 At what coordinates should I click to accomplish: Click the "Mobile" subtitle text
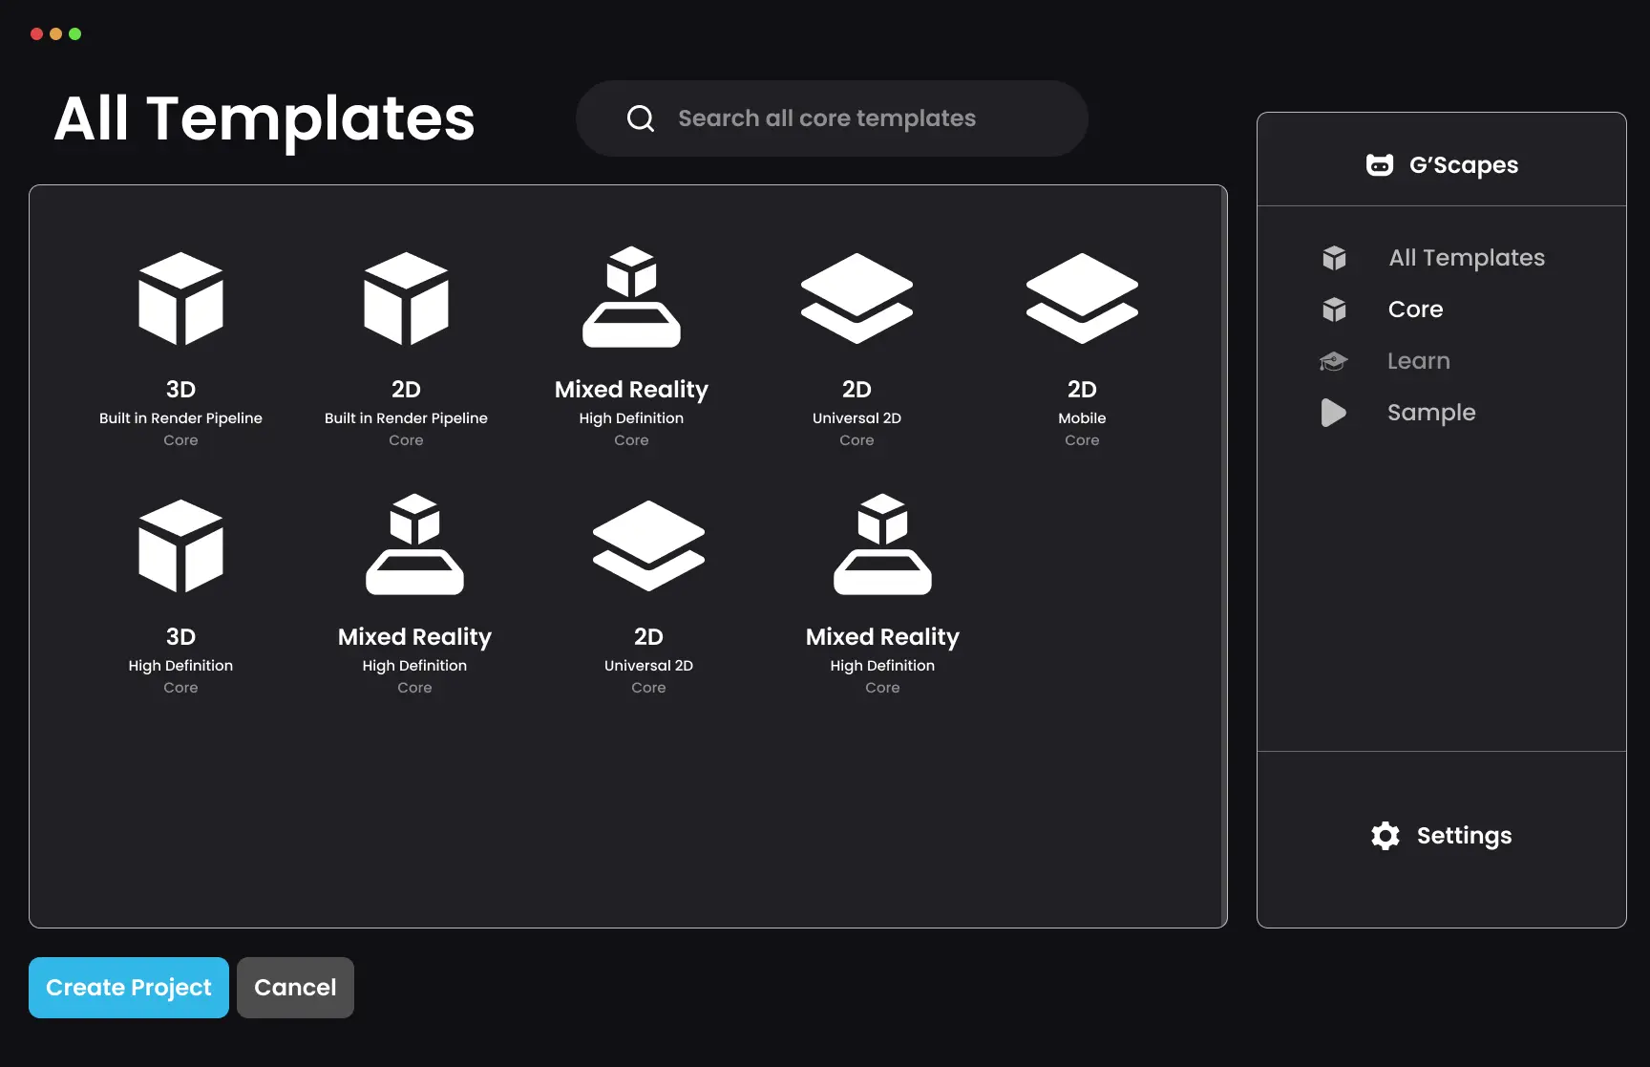pos(1082,418)
